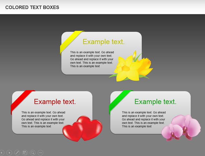Click body paragraph in the red card
The image size is (205, 156).
(43, 119)
